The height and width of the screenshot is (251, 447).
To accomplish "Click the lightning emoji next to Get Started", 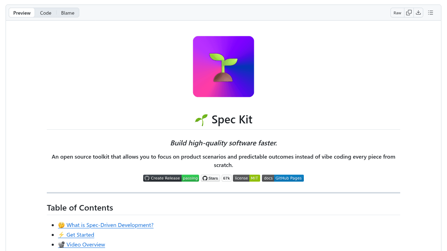I will click(x=61, y=235).
